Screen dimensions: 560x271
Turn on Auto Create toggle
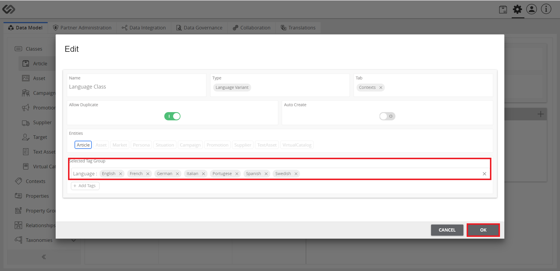tap(387, 116)
